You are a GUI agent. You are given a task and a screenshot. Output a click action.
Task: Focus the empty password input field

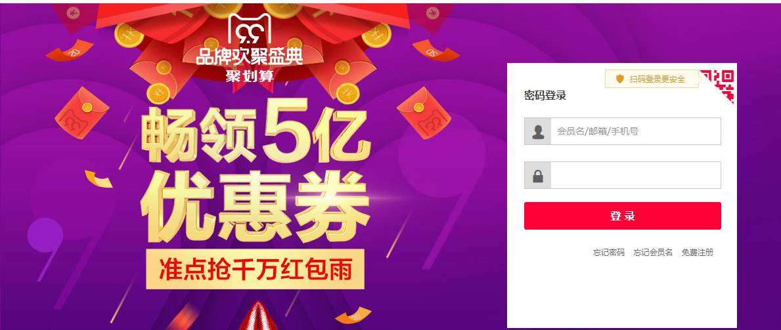[x=636, y=175]
